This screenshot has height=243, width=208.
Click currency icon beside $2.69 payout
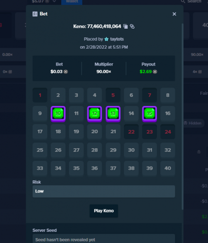[x=155, y=71]
